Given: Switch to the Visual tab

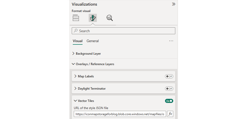Looking at the screenshot, I should 77,41.
